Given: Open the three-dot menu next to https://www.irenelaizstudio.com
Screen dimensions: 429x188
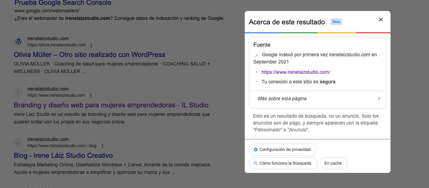Looking at the screenshot, I should pyautogui.click(x=91, y=95).
